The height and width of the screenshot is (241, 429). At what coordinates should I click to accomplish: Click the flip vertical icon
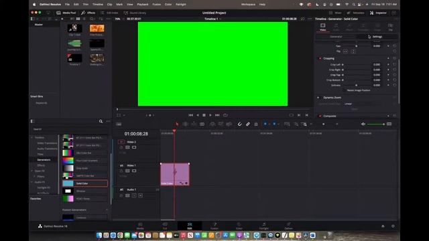pos(353,51)
